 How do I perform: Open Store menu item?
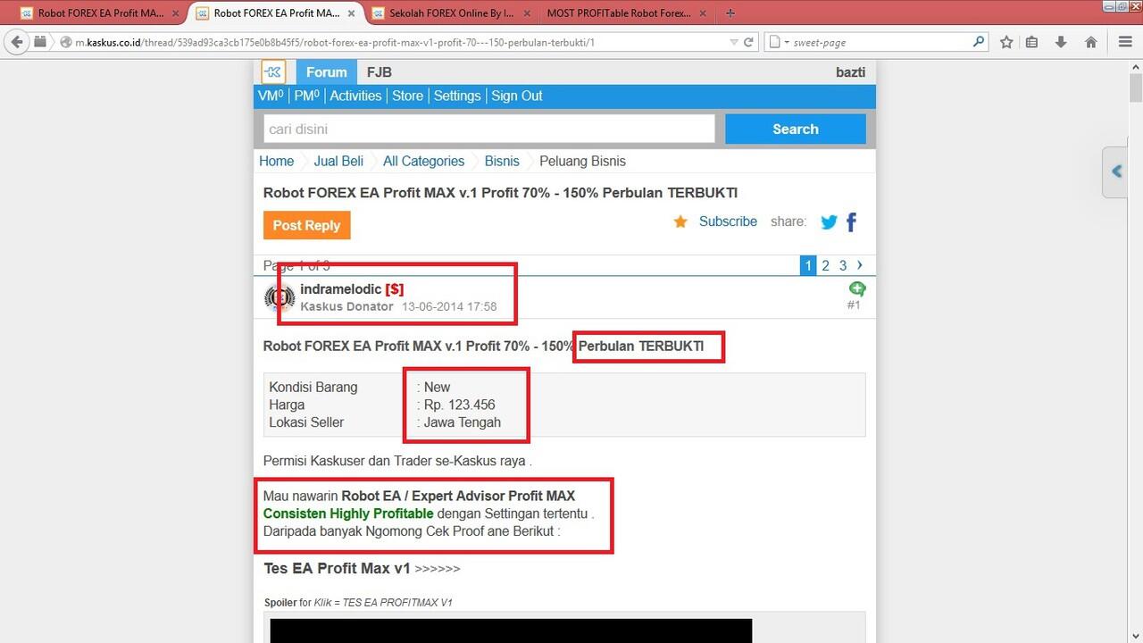coord(407,96)
